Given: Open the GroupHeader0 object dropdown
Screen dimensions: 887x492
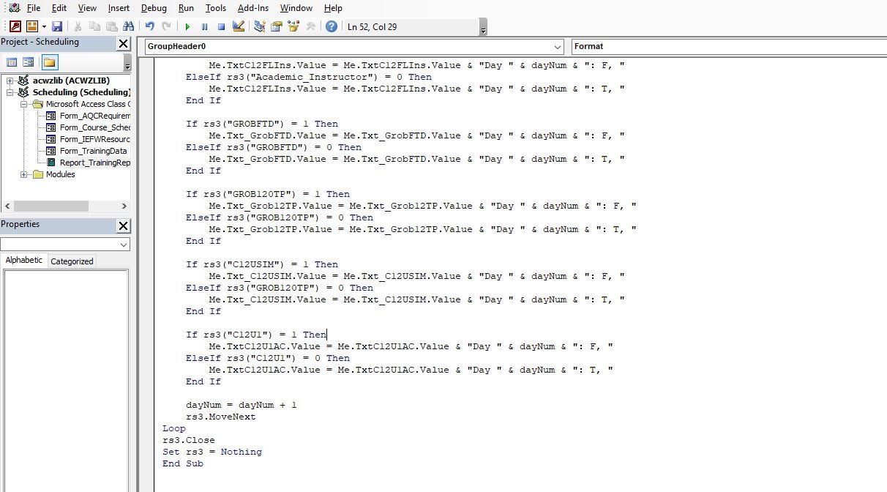Looking at the screenshot, I should pos(559,46).
